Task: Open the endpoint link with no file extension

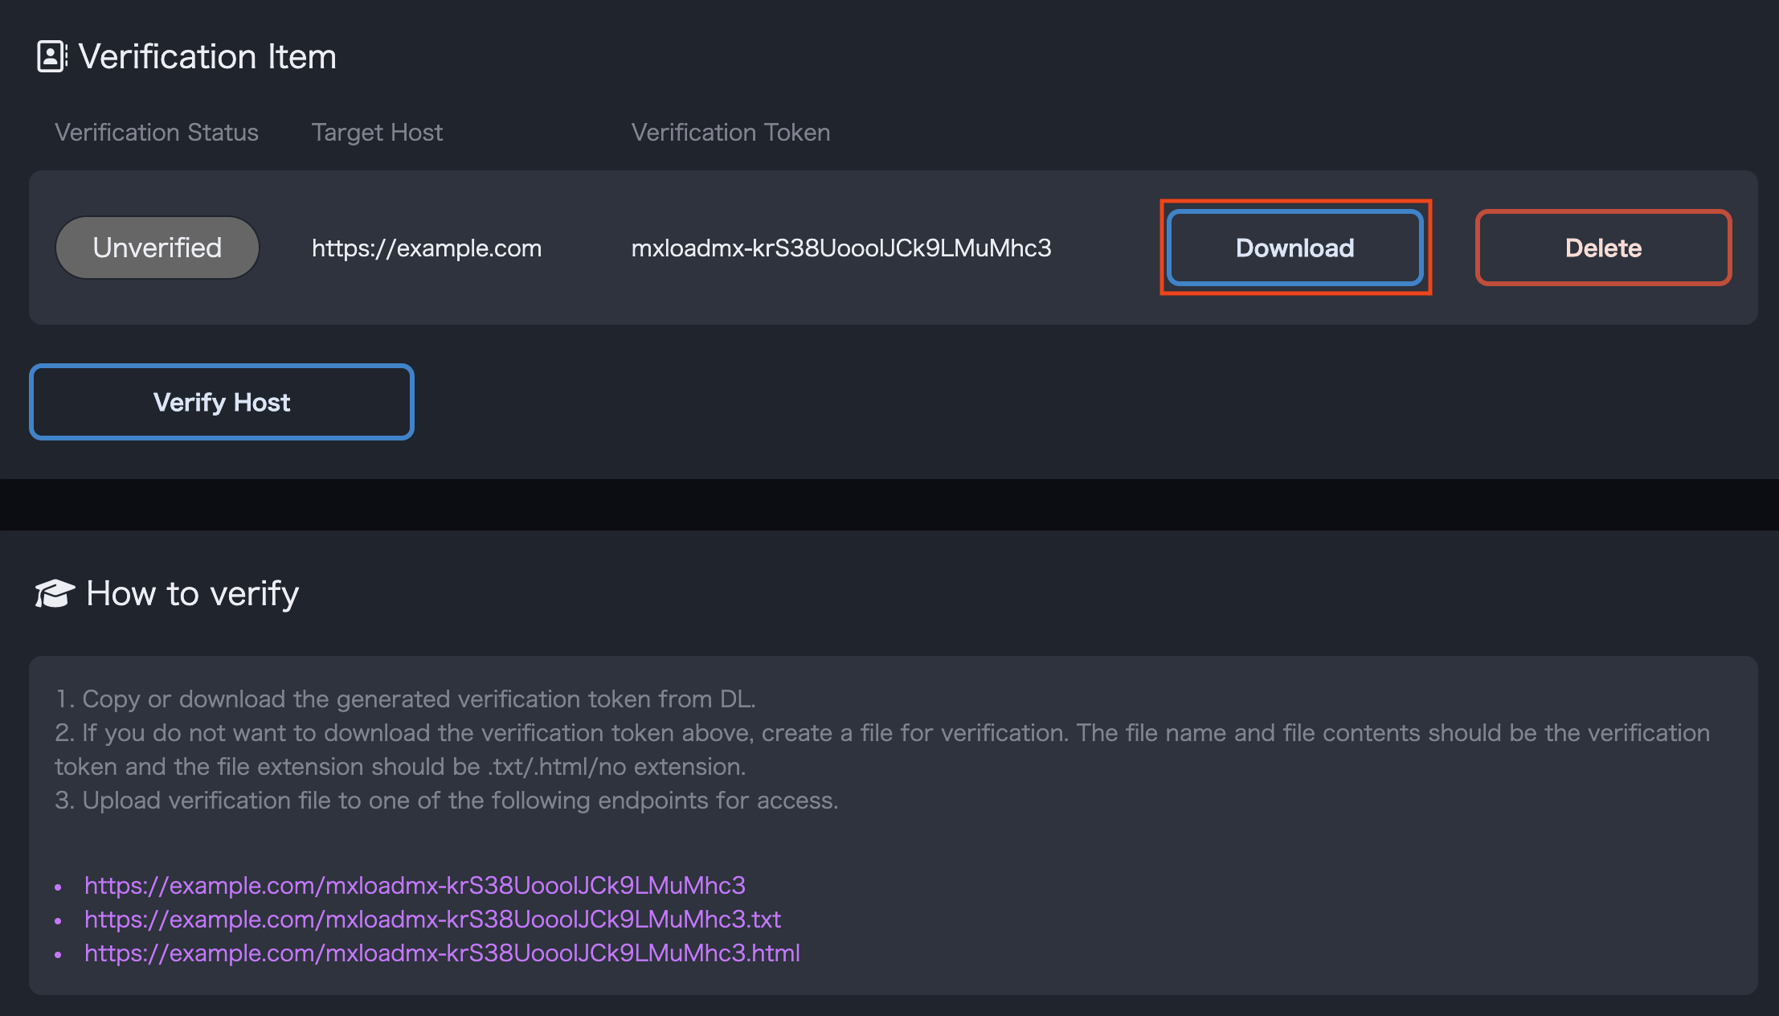Action: (415, 885)
